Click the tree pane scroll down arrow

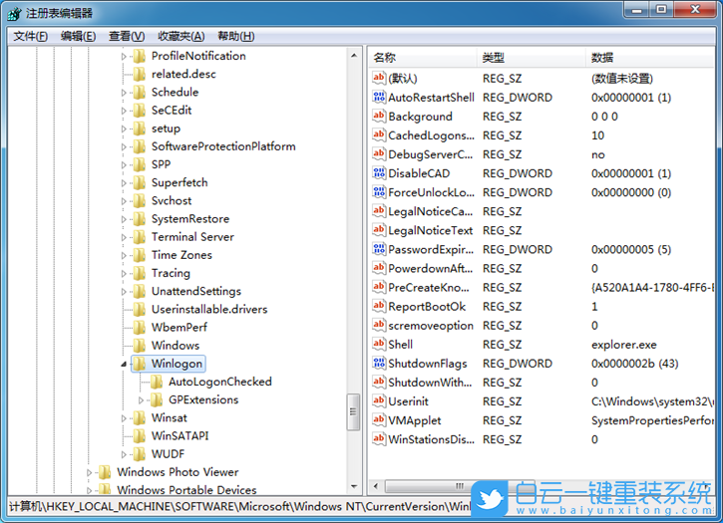point(354,486)
